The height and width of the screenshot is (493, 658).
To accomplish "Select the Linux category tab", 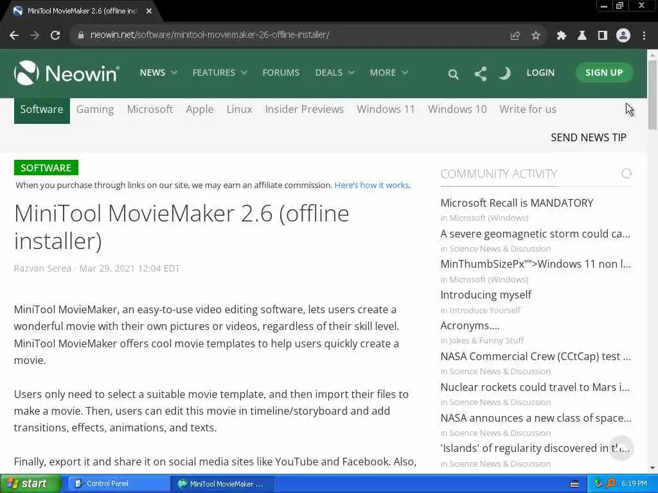I will pyautogui.click(x=239, y=109).
